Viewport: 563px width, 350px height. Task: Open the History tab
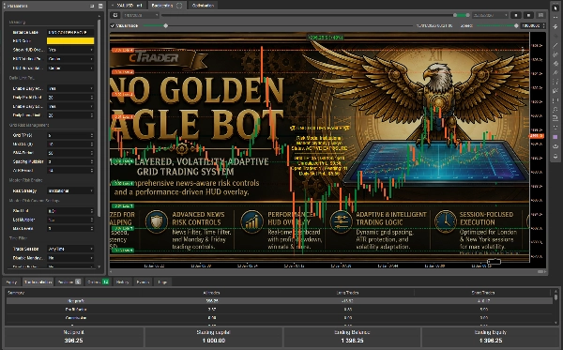pyautogui.click(x=122, y=282)
